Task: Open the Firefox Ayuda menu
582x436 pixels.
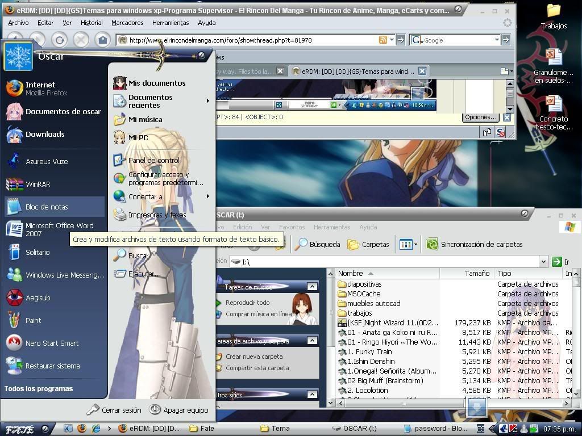Action: [x=207, y=23]
